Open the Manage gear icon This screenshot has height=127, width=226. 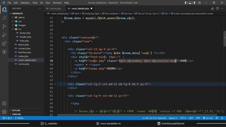(4, 111)
